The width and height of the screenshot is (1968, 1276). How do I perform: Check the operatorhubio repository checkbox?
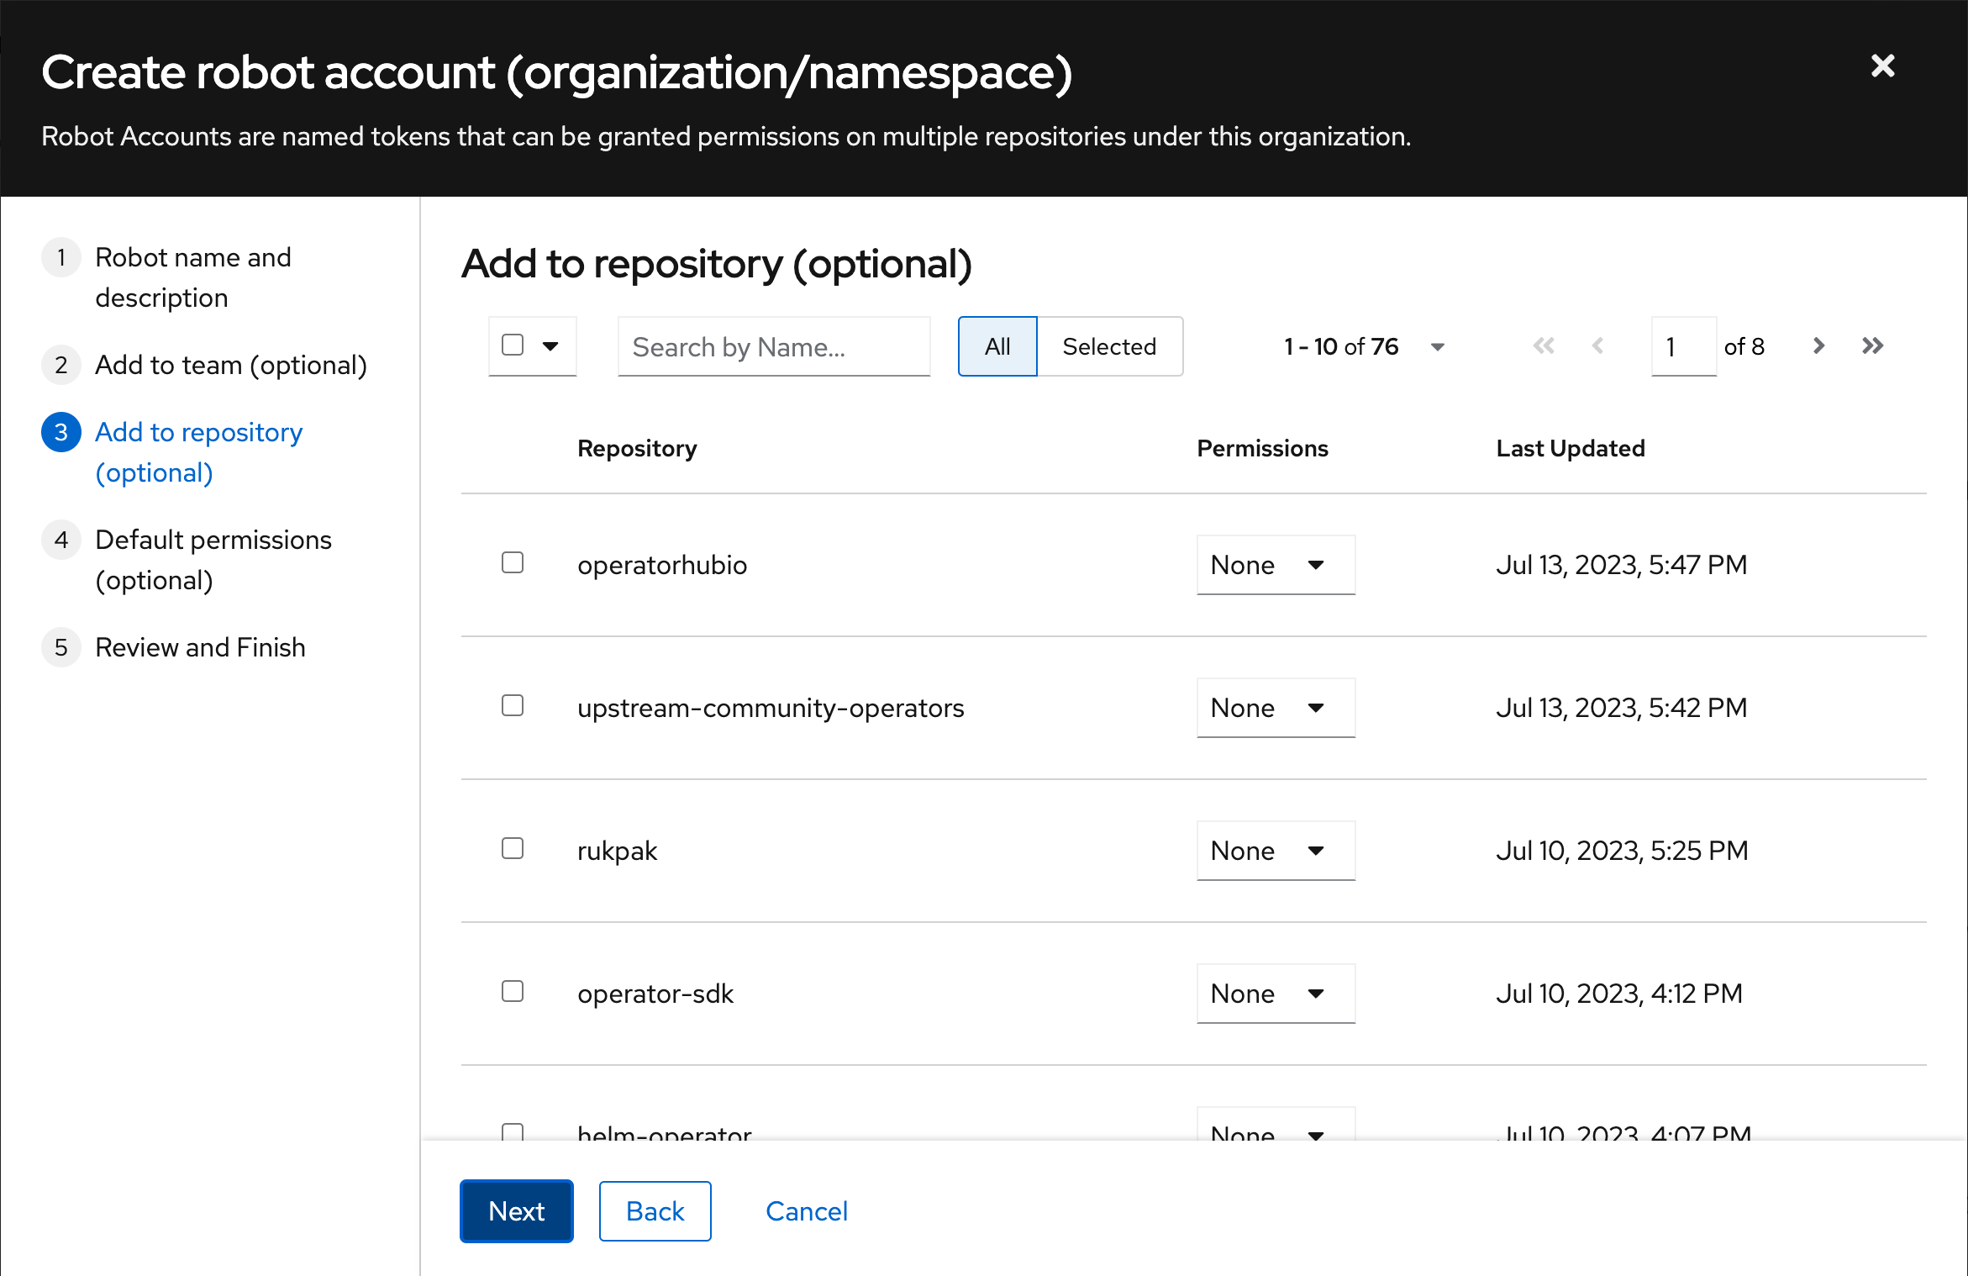coord(513,562)
